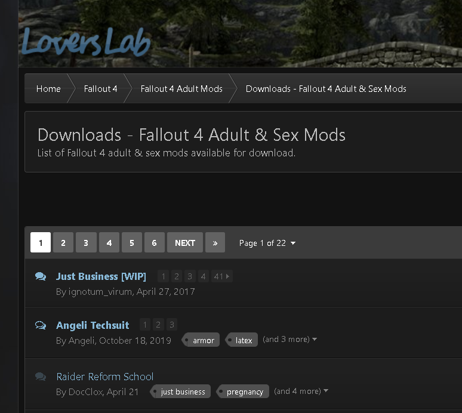
Task: Open page 3 of Angeli Techsuit topic
Action: click(x=172, y=325)
